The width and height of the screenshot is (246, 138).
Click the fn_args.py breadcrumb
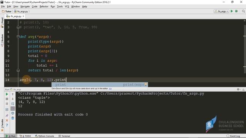[21, 11]
